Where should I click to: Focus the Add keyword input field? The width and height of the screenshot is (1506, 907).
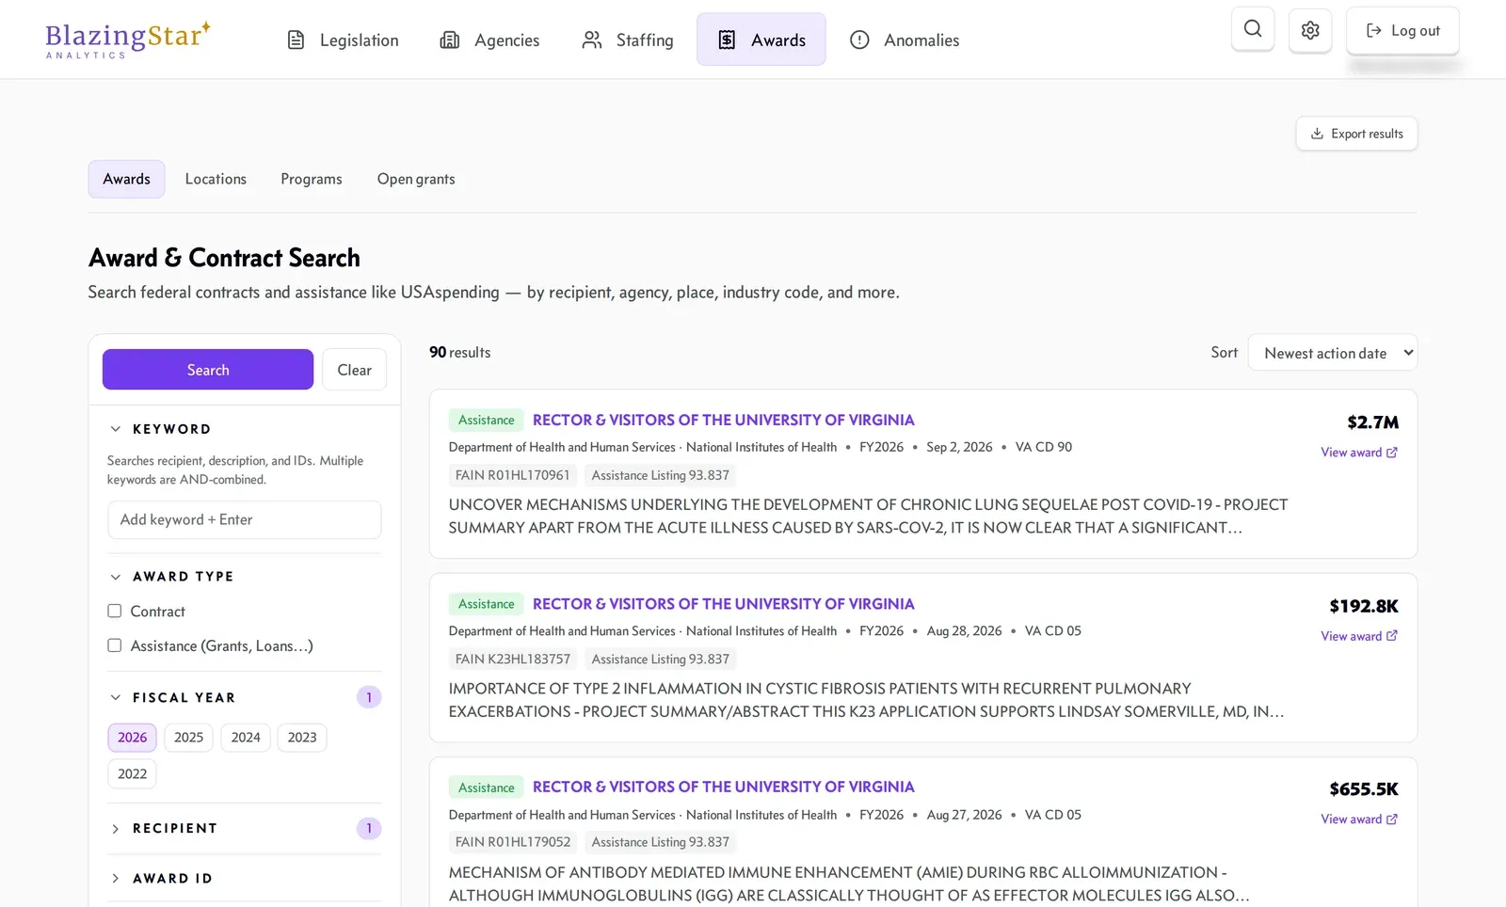point(245,519)
